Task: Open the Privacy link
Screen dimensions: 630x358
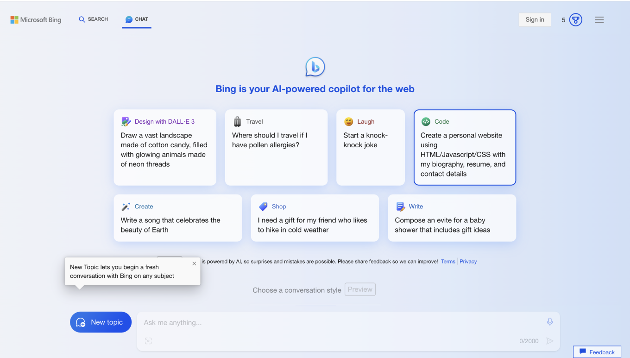Action: click(468, 262)
